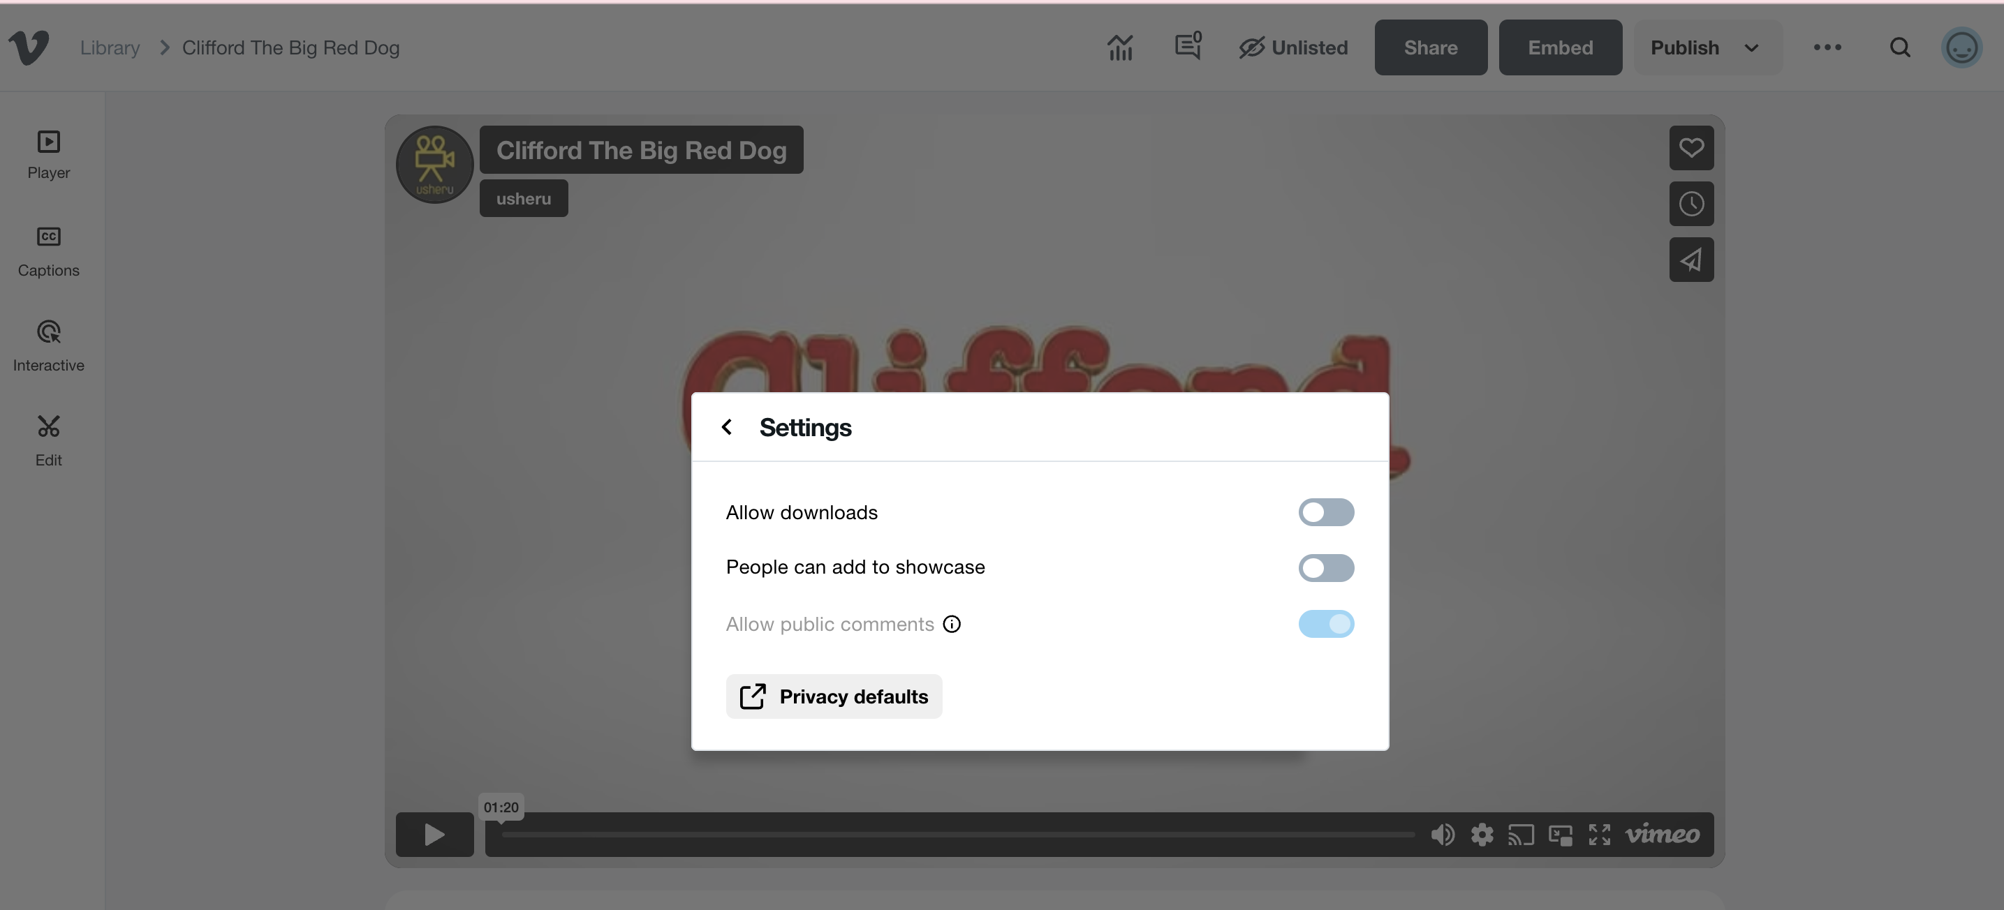The height and width of the screenshot is (910, 2004).
Task: Toggle Allow downloads switch
Action: 1325,512
